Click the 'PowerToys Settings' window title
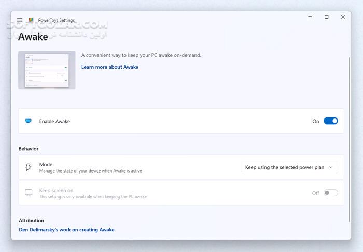Viewport: 363px width, 252px height. 57,20
